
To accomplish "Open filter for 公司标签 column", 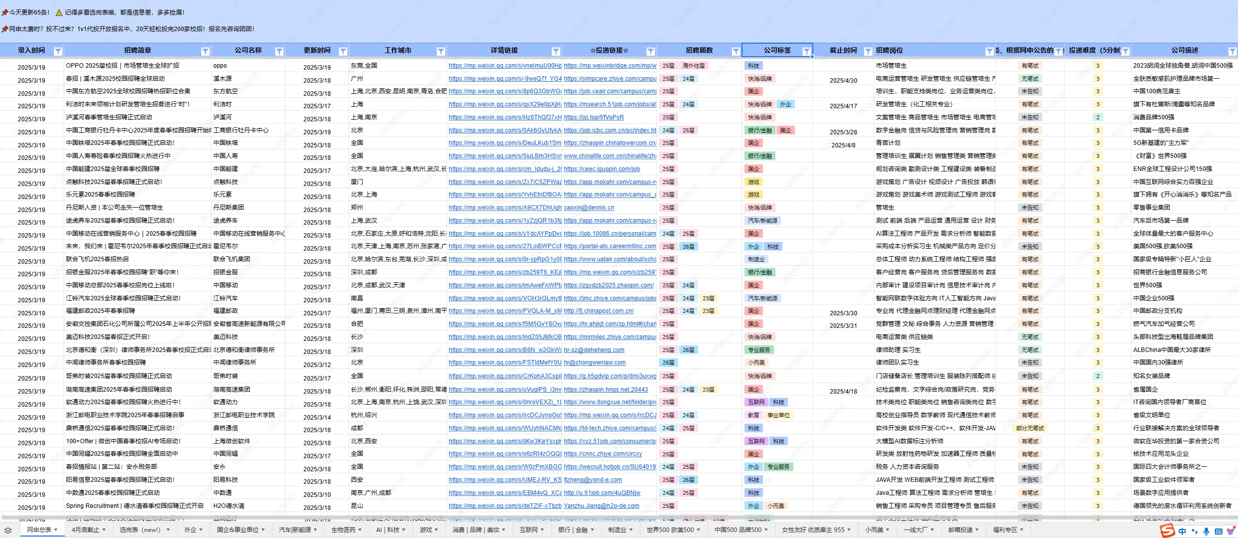I will (806, 51).
